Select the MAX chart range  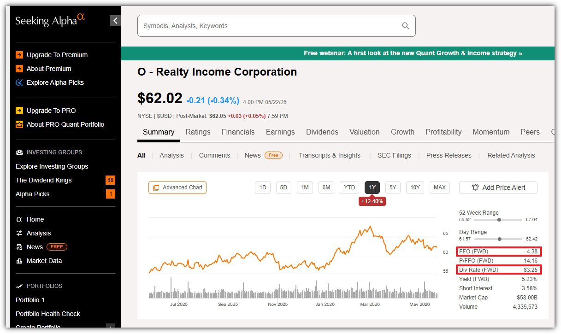point(440,188)
